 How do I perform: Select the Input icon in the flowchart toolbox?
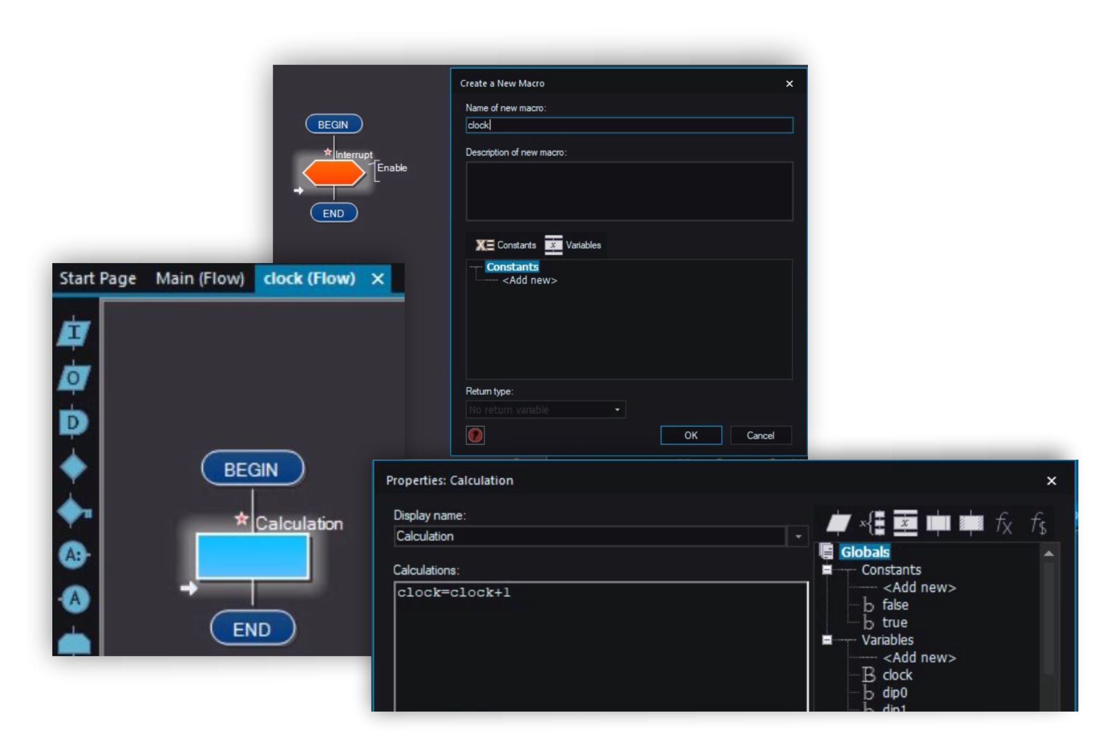pos(74,333)
